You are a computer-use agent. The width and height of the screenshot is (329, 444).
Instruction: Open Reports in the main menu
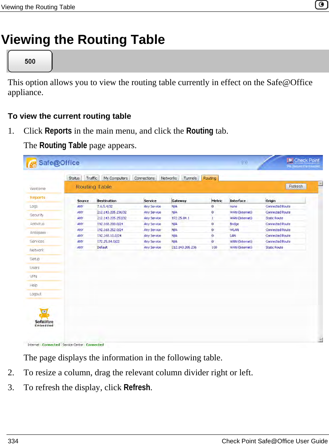[x=37, y=197]
